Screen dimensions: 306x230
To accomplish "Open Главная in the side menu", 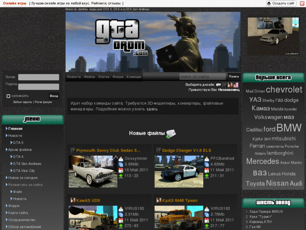I will pyautogui.click(x=15, y=129).
